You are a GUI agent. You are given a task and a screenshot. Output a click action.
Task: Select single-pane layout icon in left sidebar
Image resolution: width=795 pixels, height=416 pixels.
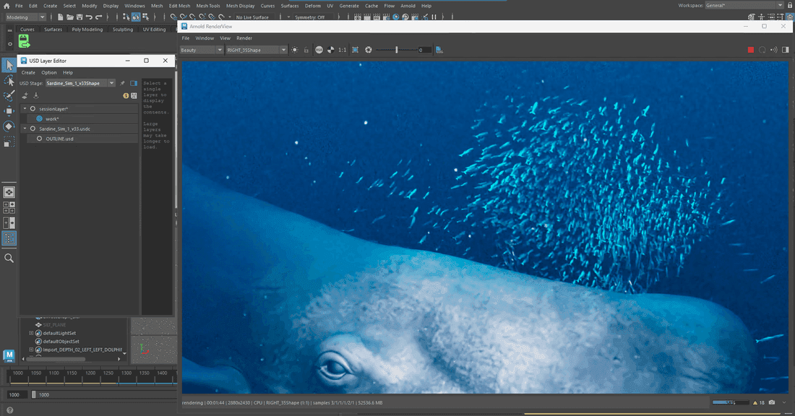(9, 192)
